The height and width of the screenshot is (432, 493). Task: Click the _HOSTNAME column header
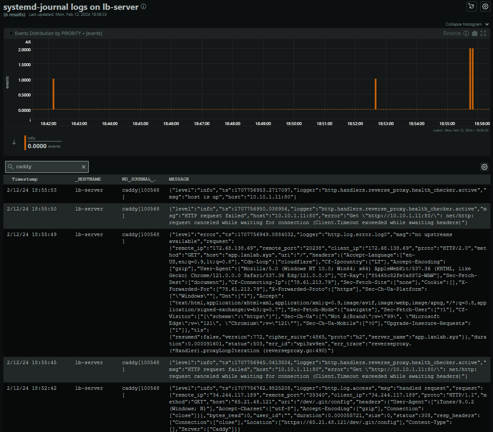pos(89,179)
